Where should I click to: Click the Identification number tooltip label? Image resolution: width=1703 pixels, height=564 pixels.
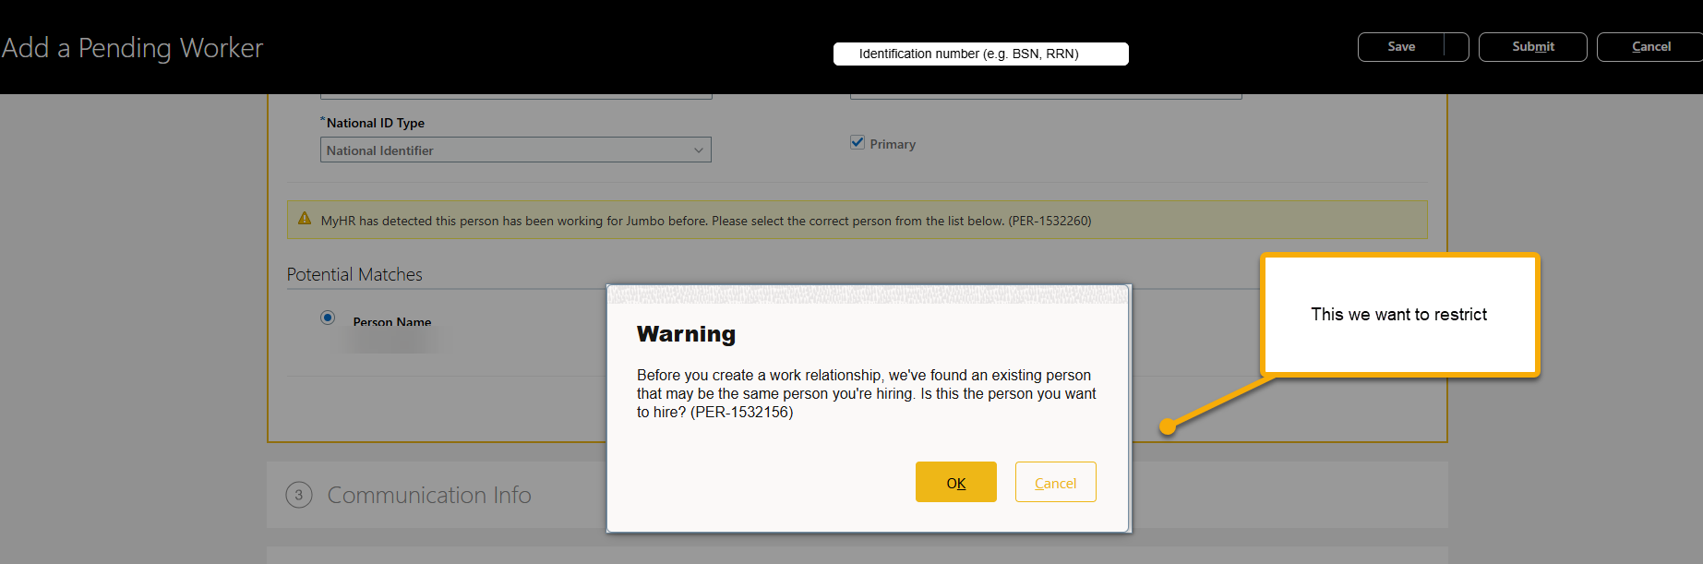click(968, 54)
